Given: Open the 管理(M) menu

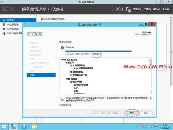Looking at the screenshot, I should pyautogui.click(x=137, y=9).
